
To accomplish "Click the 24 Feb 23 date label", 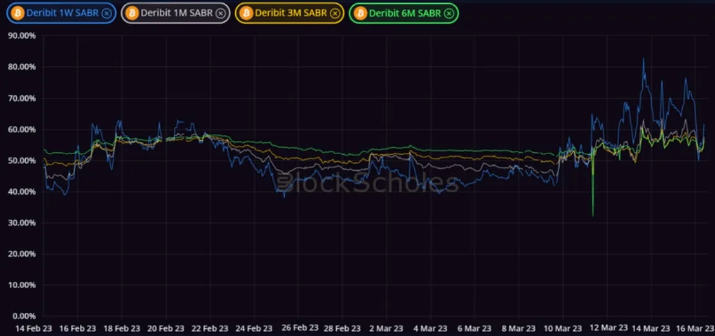I will coord(254,328).
